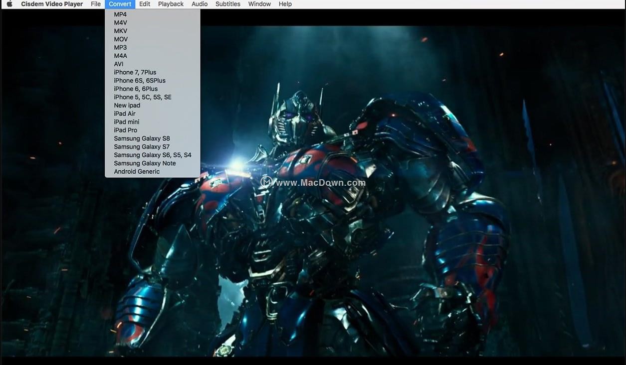This screenshot has height=365, width=626.
Task: Choose Samsung Galaxy S8 preset
Action: coord(142,138)
